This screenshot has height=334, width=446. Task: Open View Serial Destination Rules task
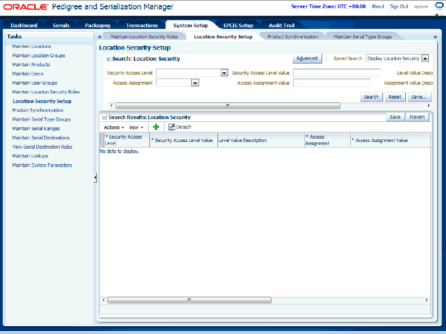click(42, 147)
